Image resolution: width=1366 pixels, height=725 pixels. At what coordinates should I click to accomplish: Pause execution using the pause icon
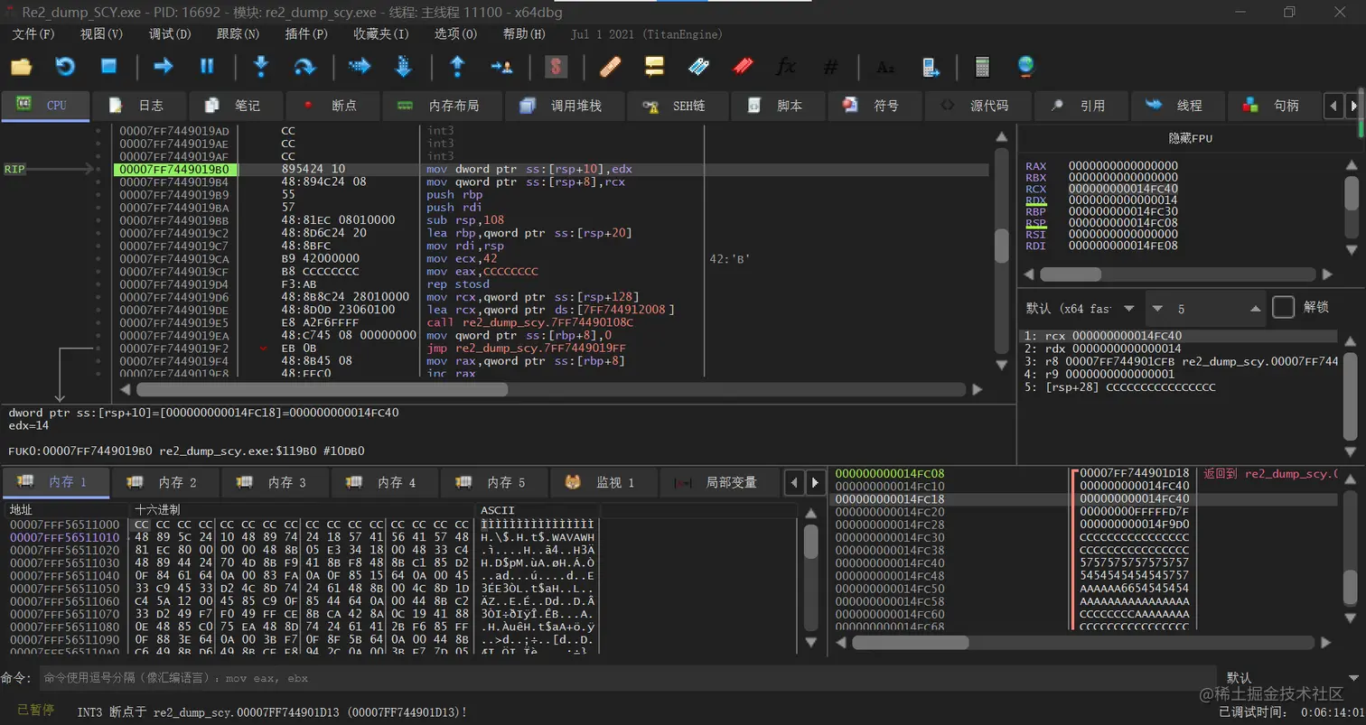pos(207,66)
